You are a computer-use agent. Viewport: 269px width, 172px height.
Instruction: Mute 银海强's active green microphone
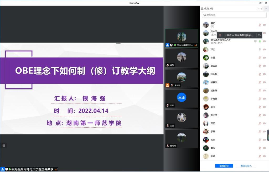point(260,41)
